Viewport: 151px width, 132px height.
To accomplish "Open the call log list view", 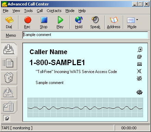I will pos(9,63).
